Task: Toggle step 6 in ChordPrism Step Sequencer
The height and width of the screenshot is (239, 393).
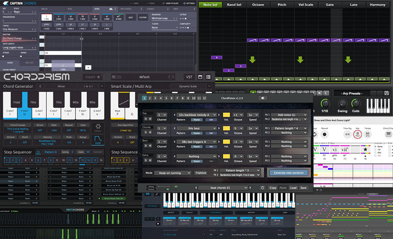Action: click(38, 160)
